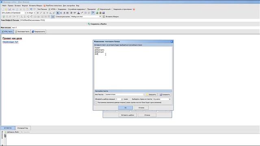Toggle italic formatting icon
Screen dimensions: 260x146
point(41,13)
